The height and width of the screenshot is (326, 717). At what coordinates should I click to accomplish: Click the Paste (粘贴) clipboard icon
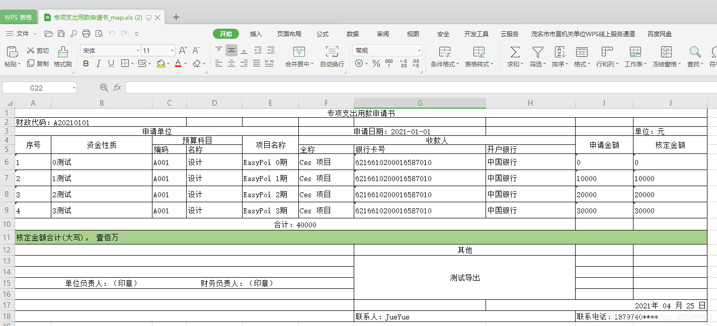[x=12, y=52]
